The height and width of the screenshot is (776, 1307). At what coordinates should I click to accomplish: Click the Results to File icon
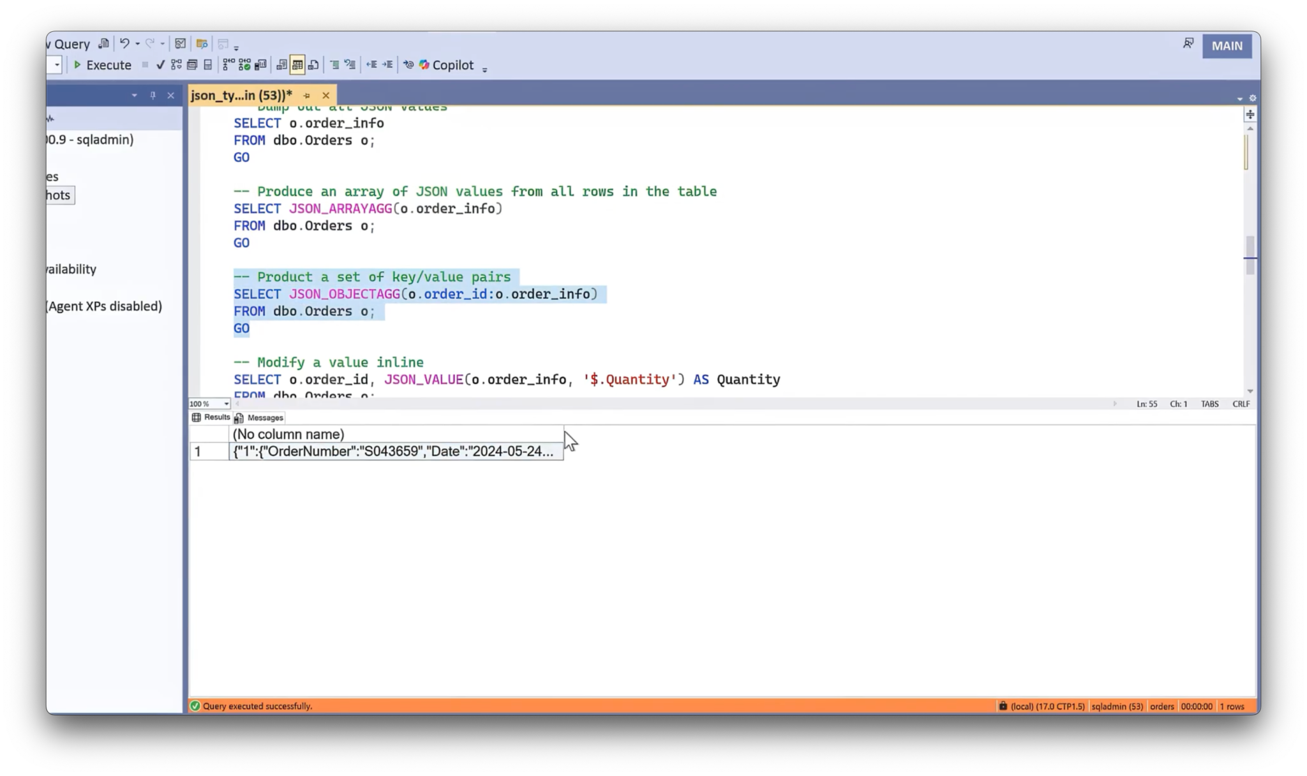313,64
